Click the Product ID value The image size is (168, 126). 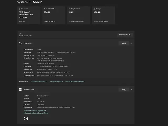(x=47, y=69)
